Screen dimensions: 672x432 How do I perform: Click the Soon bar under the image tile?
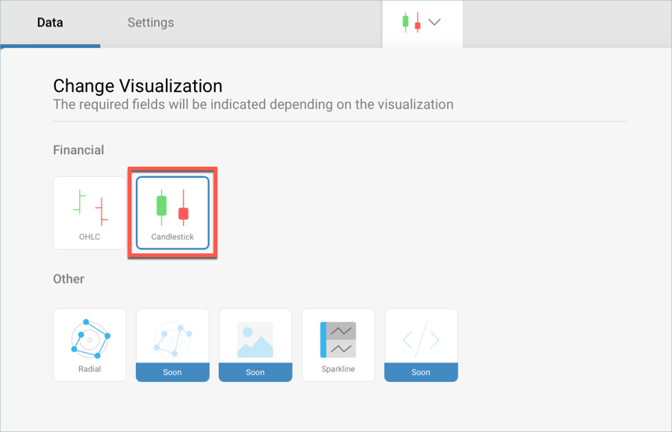[255, 372]
